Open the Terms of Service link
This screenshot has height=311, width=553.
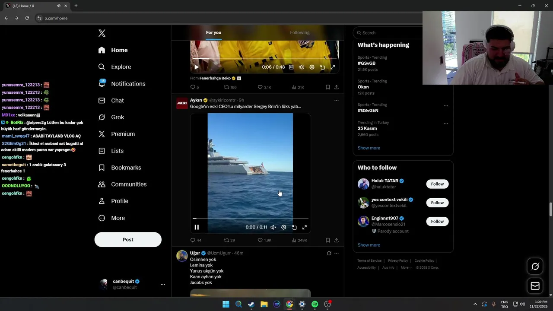click(369, 261)
